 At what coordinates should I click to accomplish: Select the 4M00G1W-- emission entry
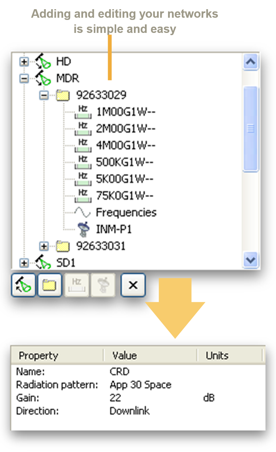point(126,145)
